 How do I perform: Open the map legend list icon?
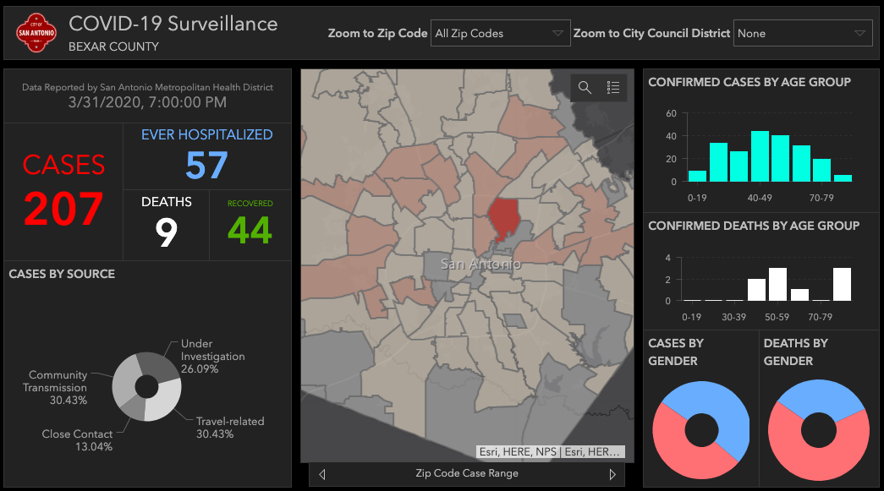tap(612, 88)
